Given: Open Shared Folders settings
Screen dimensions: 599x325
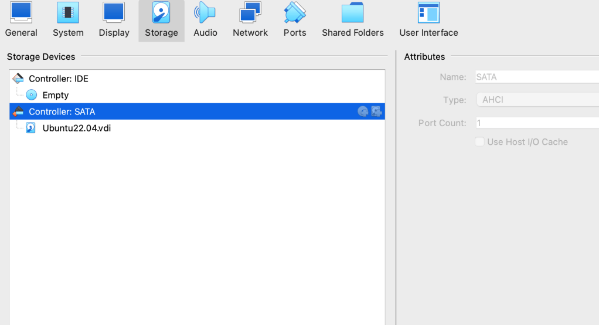Looking at the screenshot, I should pyautogui.click(x=353, y=21).
